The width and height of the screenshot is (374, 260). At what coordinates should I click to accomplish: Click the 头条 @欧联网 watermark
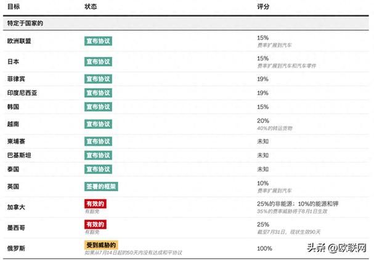(336, 248)
